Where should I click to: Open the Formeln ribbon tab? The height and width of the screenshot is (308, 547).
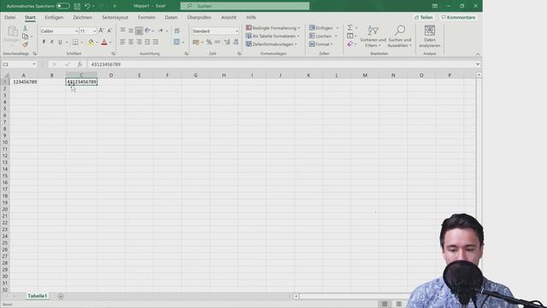click(x=146, y=17)
